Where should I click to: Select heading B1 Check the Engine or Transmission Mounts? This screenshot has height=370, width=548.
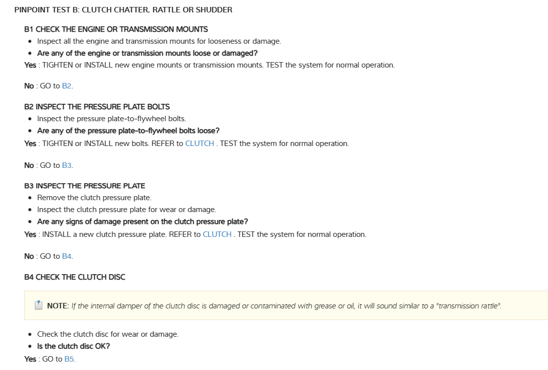pyautogui.click(x=116, y=29)
